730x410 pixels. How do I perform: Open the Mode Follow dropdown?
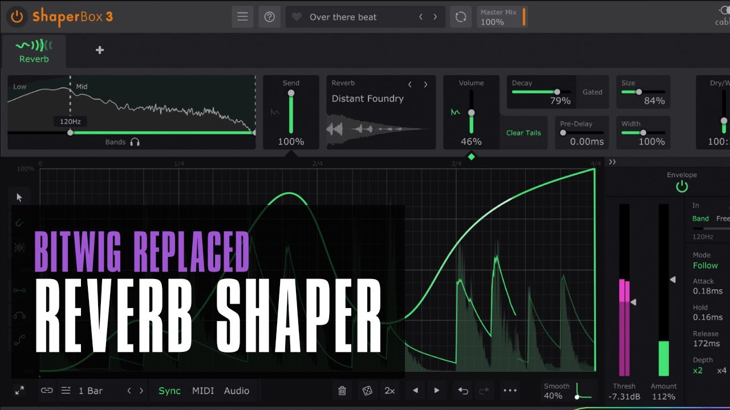(x=705, y=265)
